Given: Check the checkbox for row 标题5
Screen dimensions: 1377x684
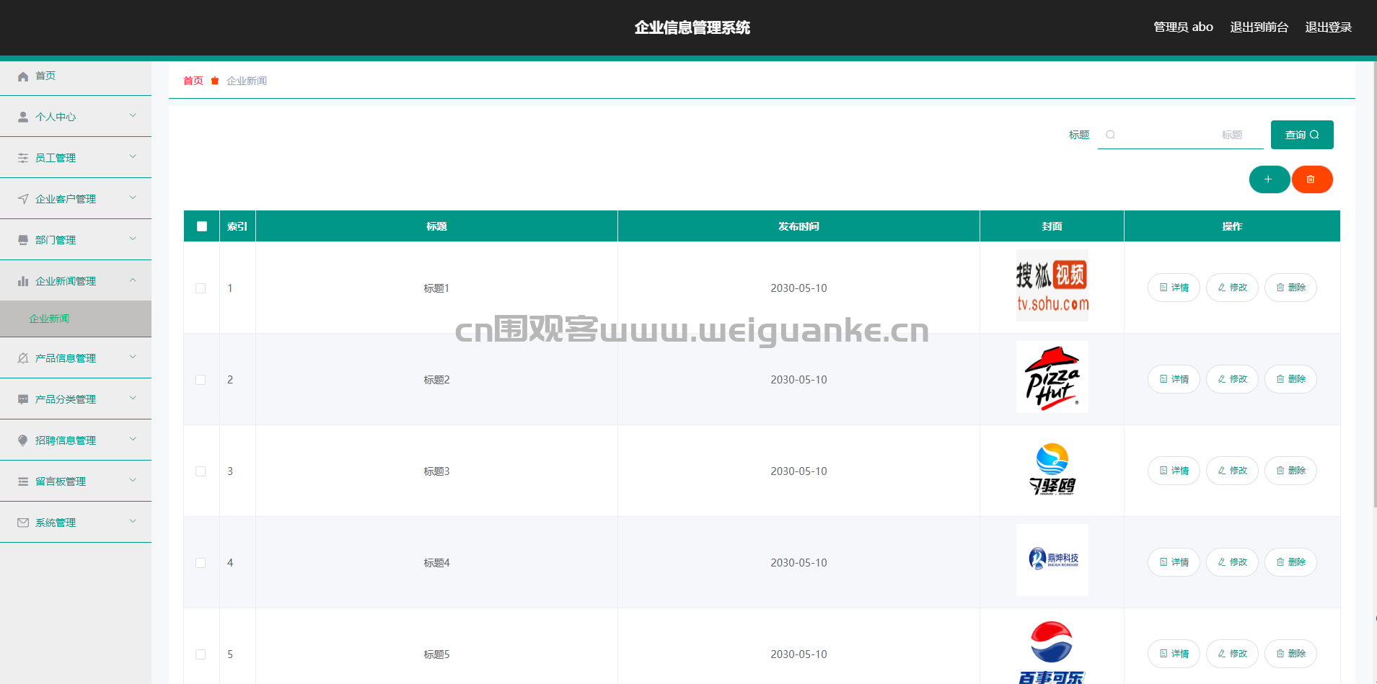Looking at the screenshot, I should point(201,654).
